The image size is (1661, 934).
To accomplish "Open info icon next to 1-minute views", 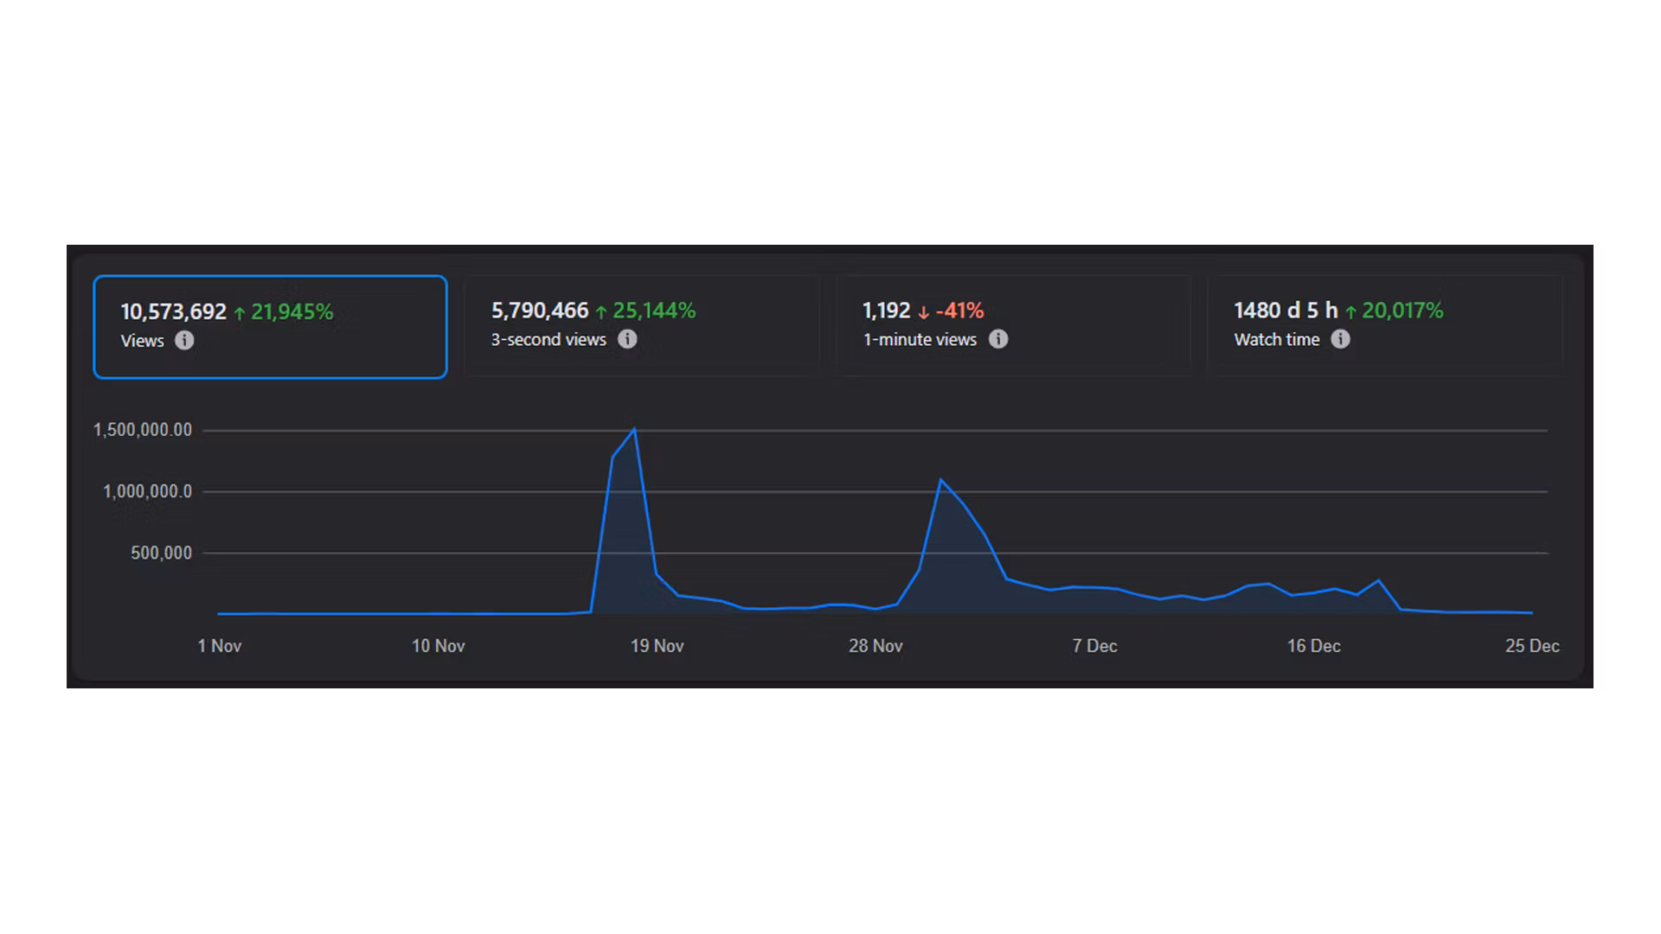I will click(x=998, y=339).
